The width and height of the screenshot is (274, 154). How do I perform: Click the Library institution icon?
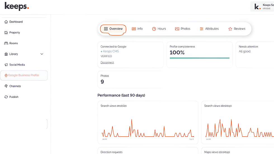(x=6, y=54)
